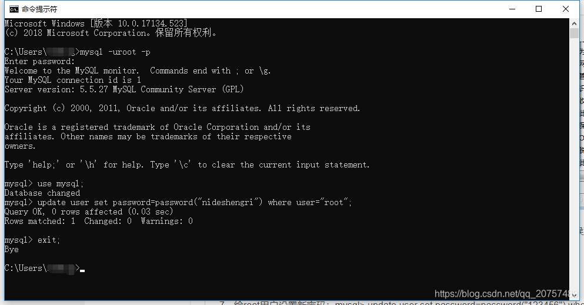Click the "Database changed" output line
584x305 pixels.
click(x=42, y=193)
